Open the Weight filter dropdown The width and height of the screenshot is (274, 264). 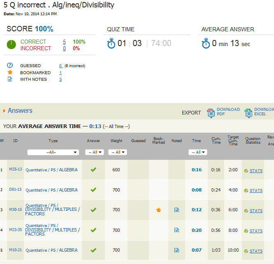tap(117, 152)
